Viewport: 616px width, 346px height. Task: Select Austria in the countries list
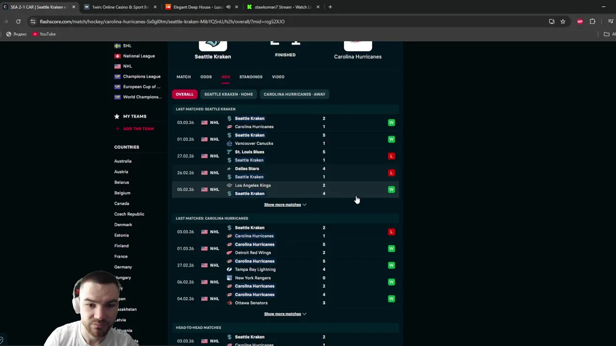(x=121, y=172)
